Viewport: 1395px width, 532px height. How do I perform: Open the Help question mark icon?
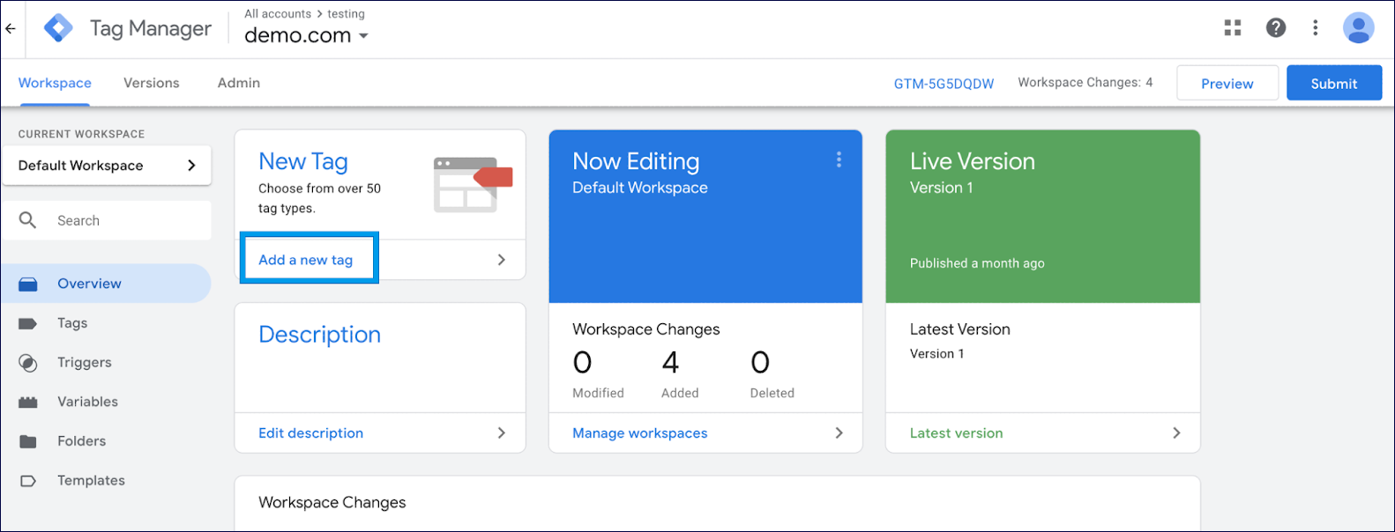(x=1275, y=28)
